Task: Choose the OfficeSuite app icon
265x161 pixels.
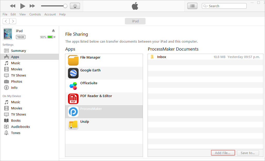Action: coord(73,86)
